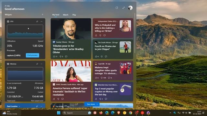The width and height of the screenshot is (207, 116).
Task: Launch Brave browser from taskbar
Action: coord(119,113)
